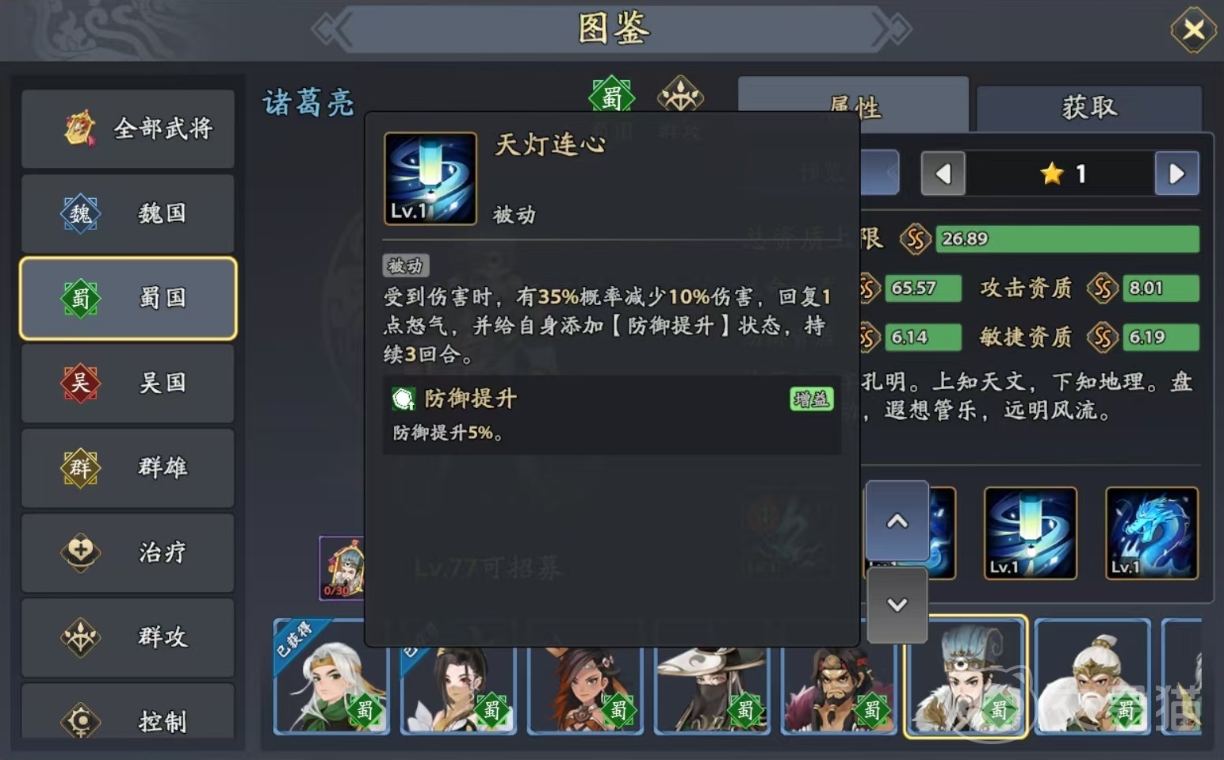Increase star level with right arrow

click(x=1176, y=174)
